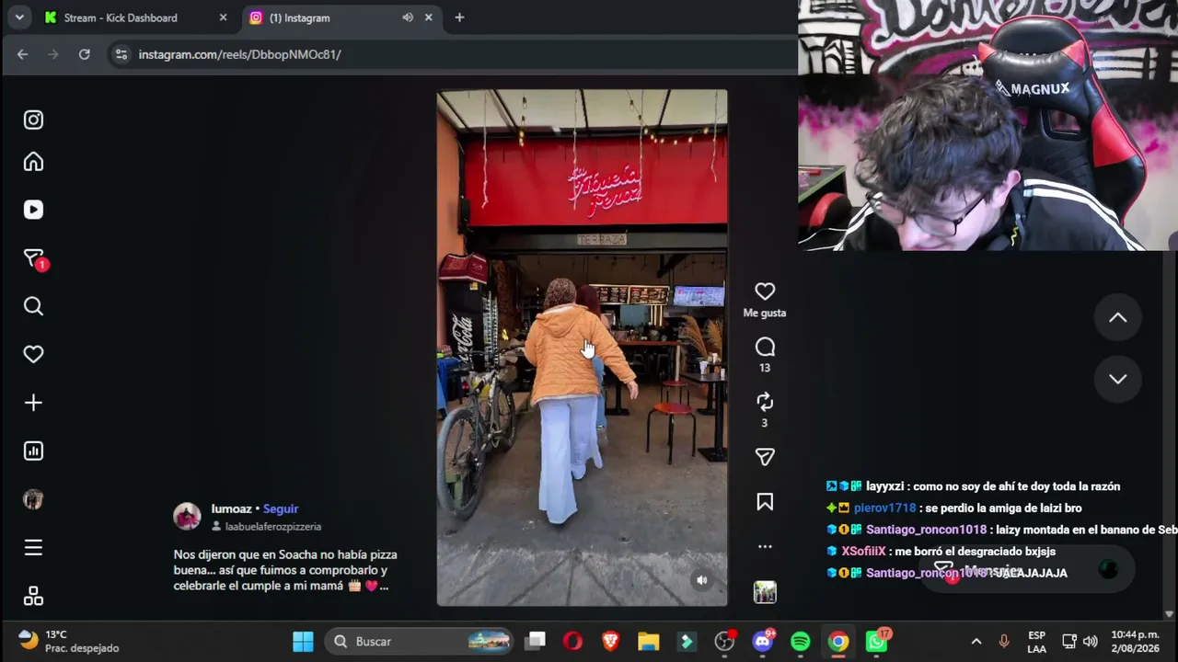This screenshot has height=662, width=1178.
Task: Open the ESP LAA language switcher
Action: tap(1037, 642)
